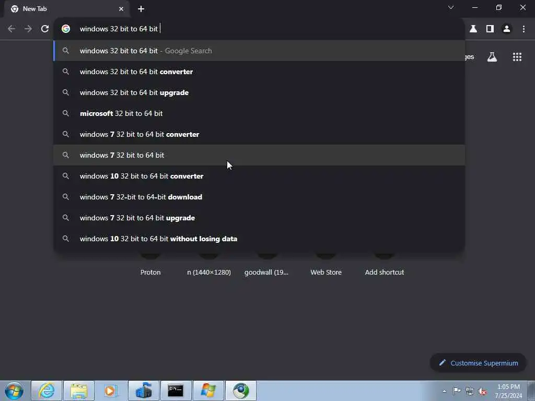
Task: Click the Google logo in address bar
Action: pyautogui.click(x=66, y=29)
